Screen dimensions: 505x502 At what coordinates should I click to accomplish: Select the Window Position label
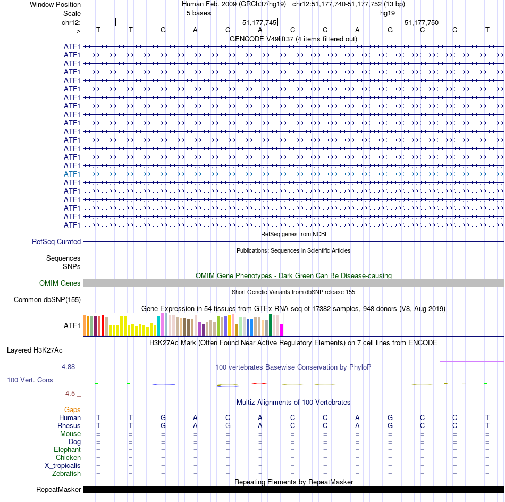[55, 4]
